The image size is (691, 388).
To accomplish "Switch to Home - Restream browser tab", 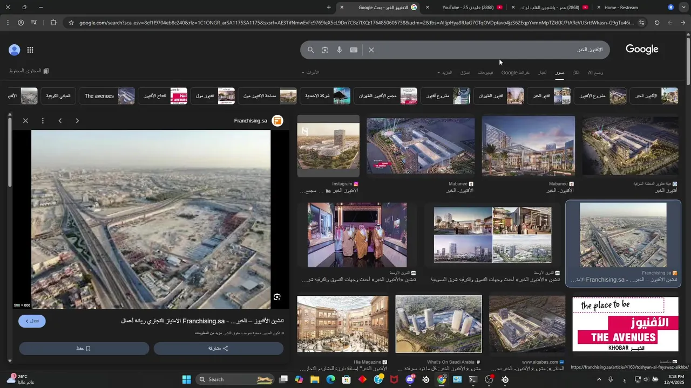I will pyautogui.click(x=621, y=8).
